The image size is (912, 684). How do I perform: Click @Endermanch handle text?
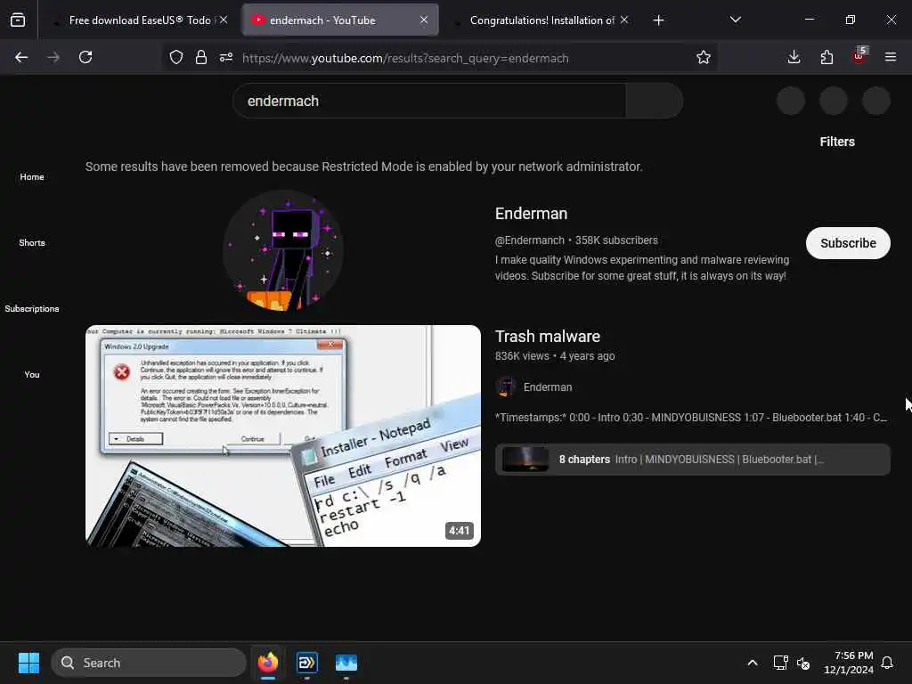pos(529,240)
